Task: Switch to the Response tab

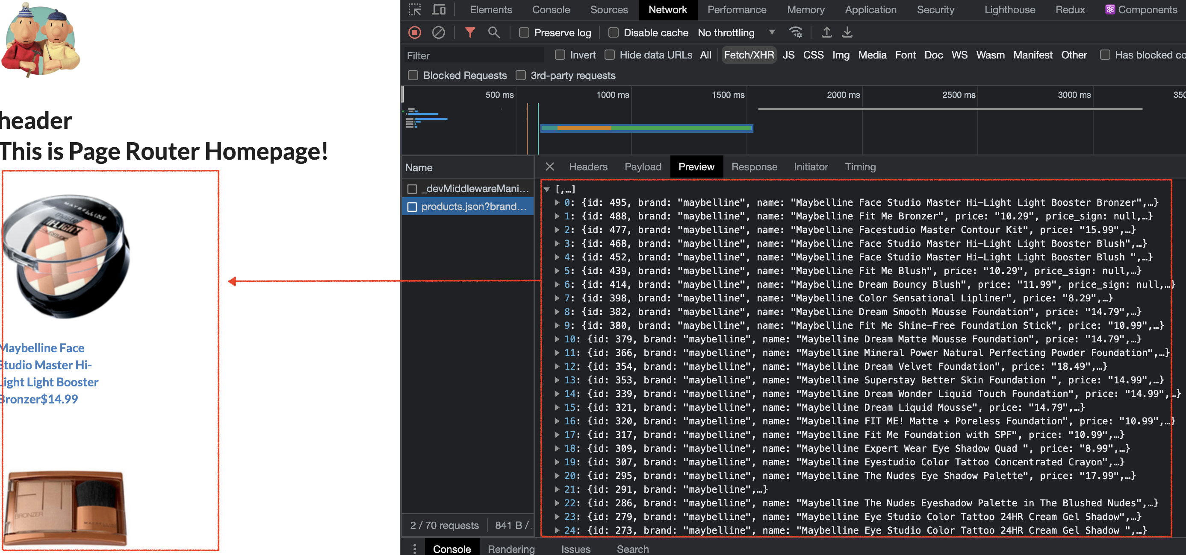Action: (754, 167)
